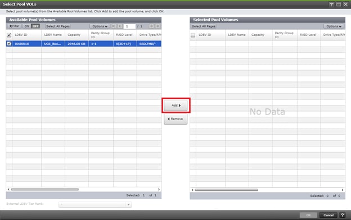Open help with the question mark button
The image size is (351, 220).
342,215
